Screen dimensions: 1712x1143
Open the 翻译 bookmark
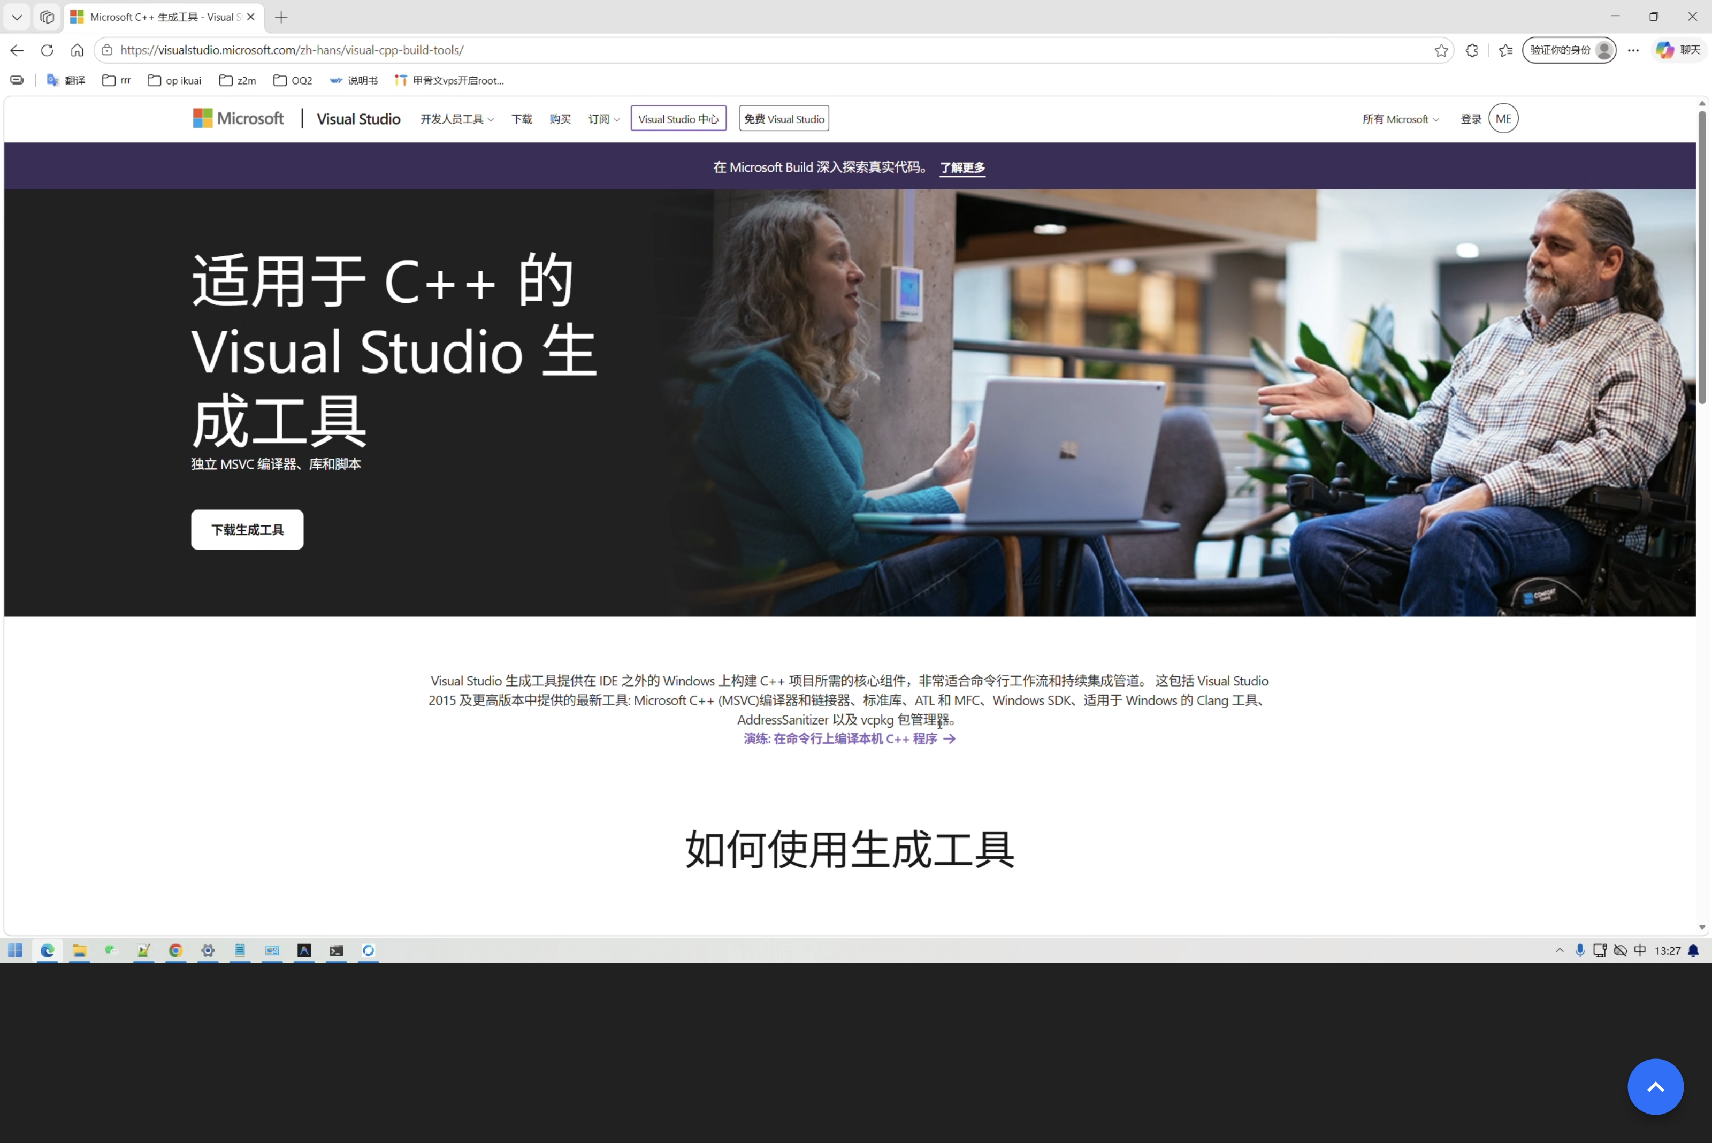pyautogui.click(x=66, y=80)
